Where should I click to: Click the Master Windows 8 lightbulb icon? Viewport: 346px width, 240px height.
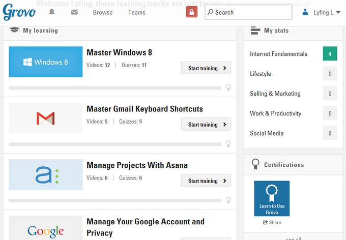tap(228, 87)
